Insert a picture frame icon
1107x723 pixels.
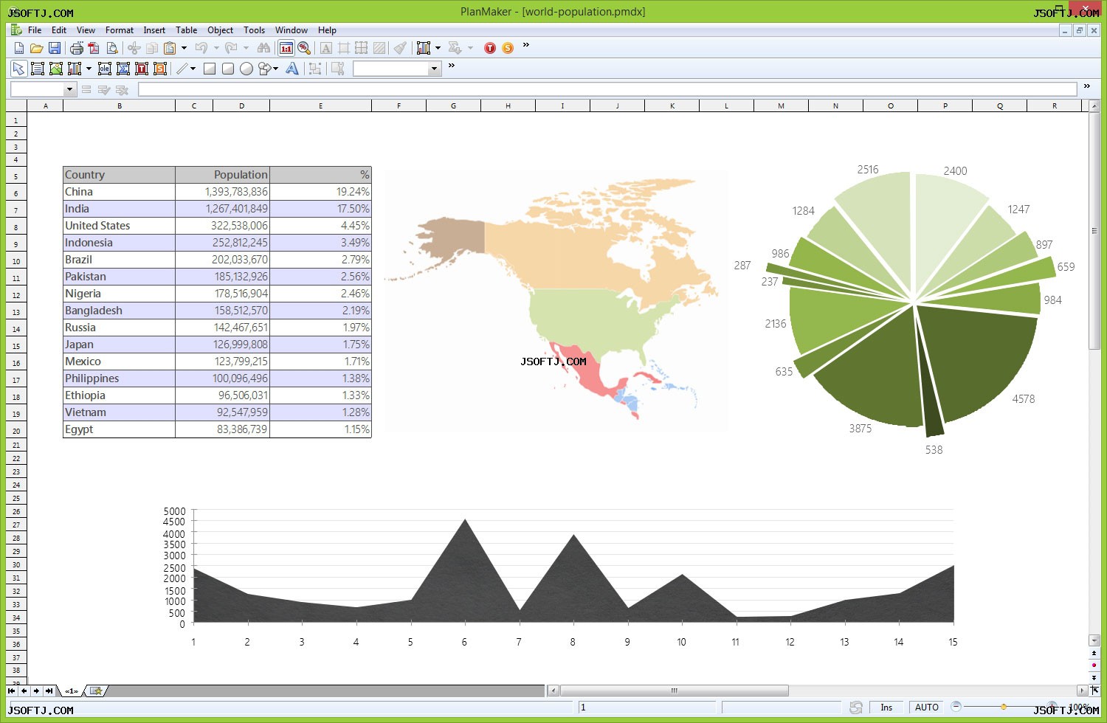[56, 69]
